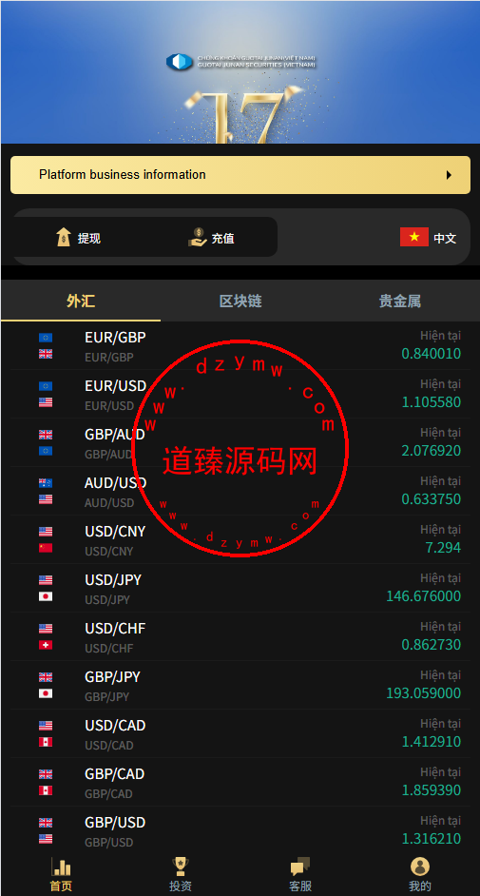
Task: Open the USD/CAD pair title
Action: (x=115, y=727)
